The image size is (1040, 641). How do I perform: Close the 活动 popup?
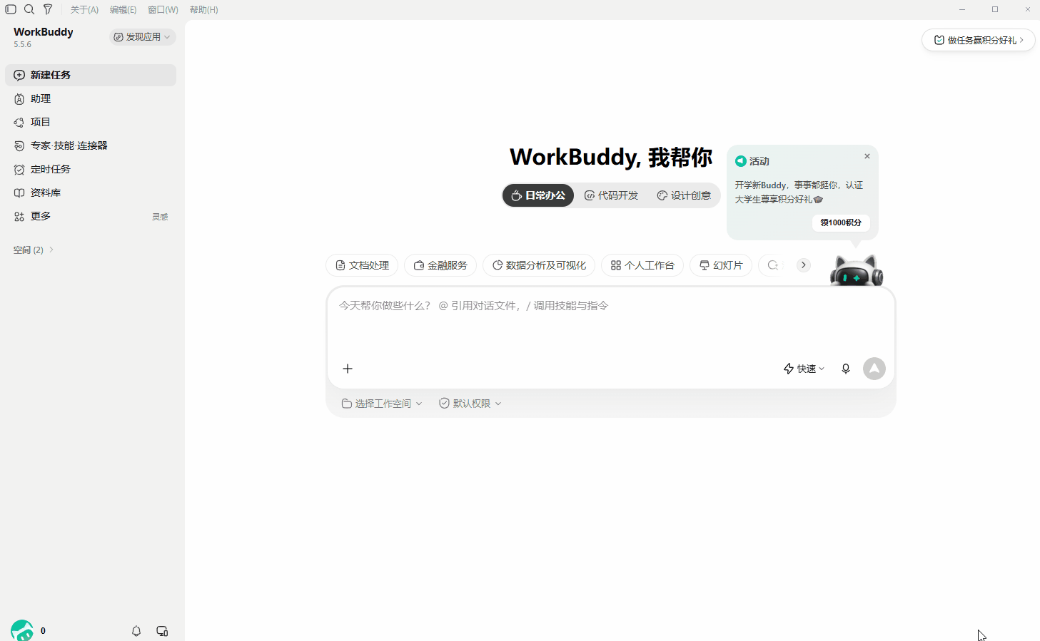pyautogui.click(x=867, y=156)
